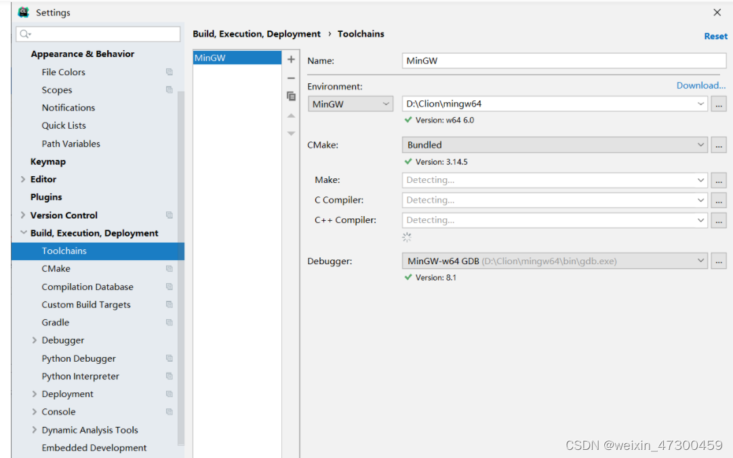
Task: Select the MinGW toolchain in the list
Action: pos(237,58)
